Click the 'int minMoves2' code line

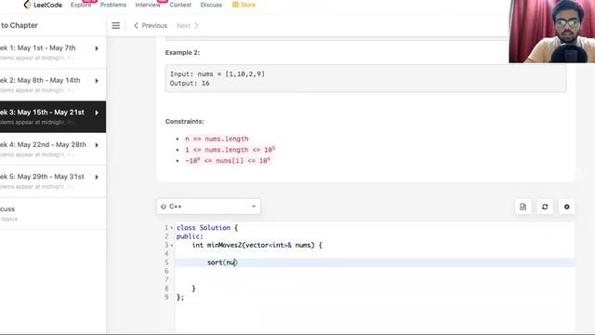(257, 245)
